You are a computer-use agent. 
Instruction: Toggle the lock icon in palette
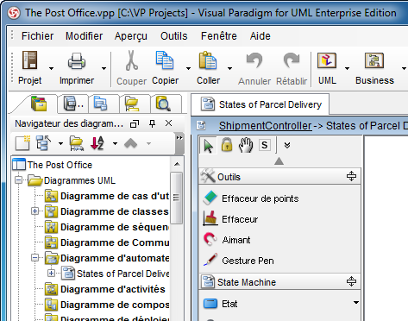(227, 145)
